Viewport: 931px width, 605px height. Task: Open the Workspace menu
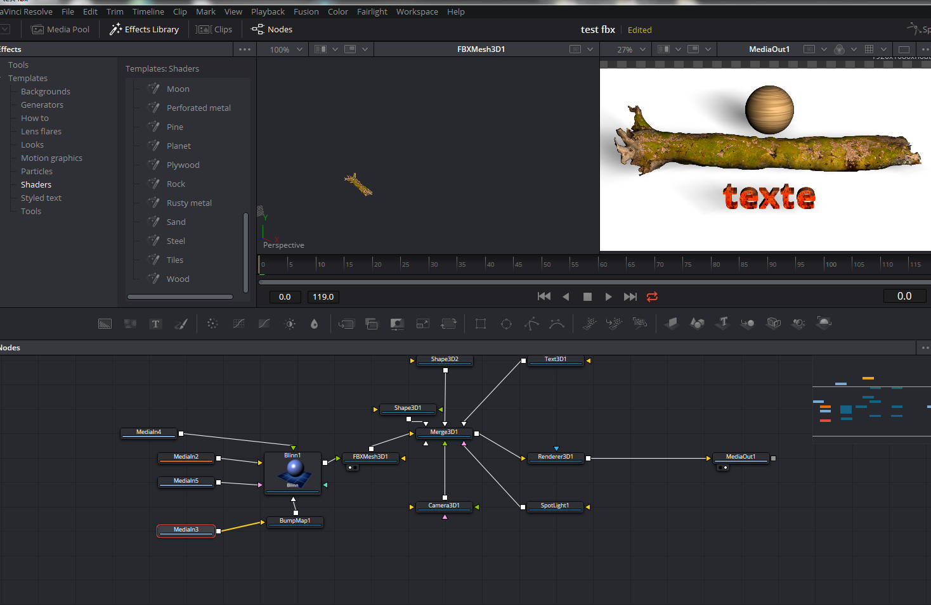pyautogui.click(x=417, y=11)
